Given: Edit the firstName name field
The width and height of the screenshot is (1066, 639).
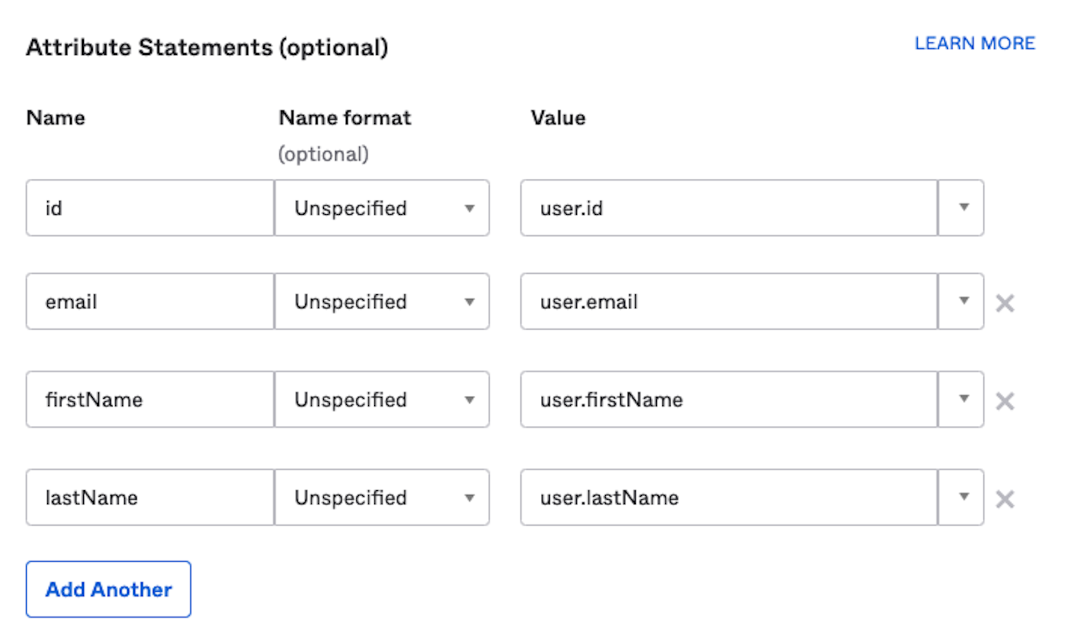Looking at the screenshot, I should tap(150, 399).
